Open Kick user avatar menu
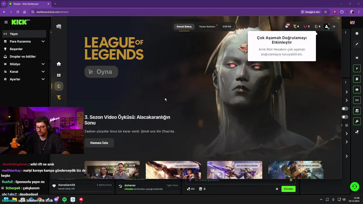The width and height of the screenshot is (363, 204). (352, 22)
